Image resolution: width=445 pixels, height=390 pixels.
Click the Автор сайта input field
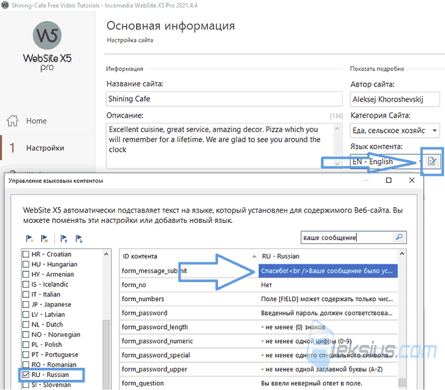(x=395, y=99)
